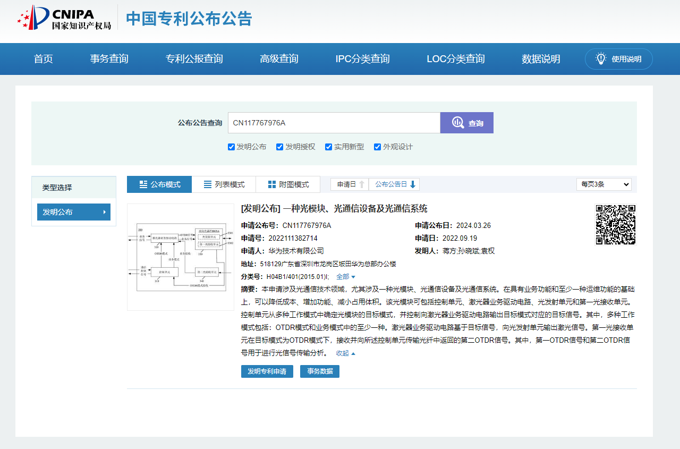Select 公布模式 view tab
This screenshot has height=449, width=680.
click(x=159, y=184)
